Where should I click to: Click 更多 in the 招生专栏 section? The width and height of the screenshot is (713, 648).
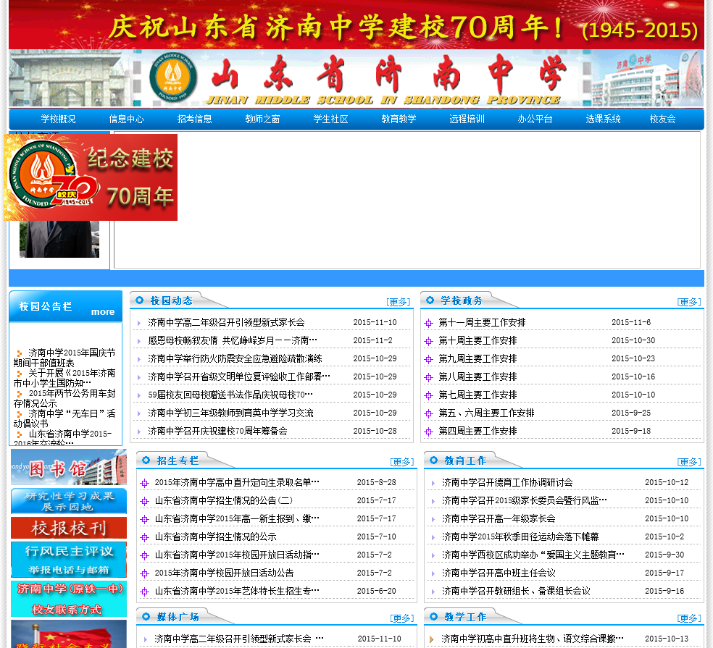coord(402,462)
